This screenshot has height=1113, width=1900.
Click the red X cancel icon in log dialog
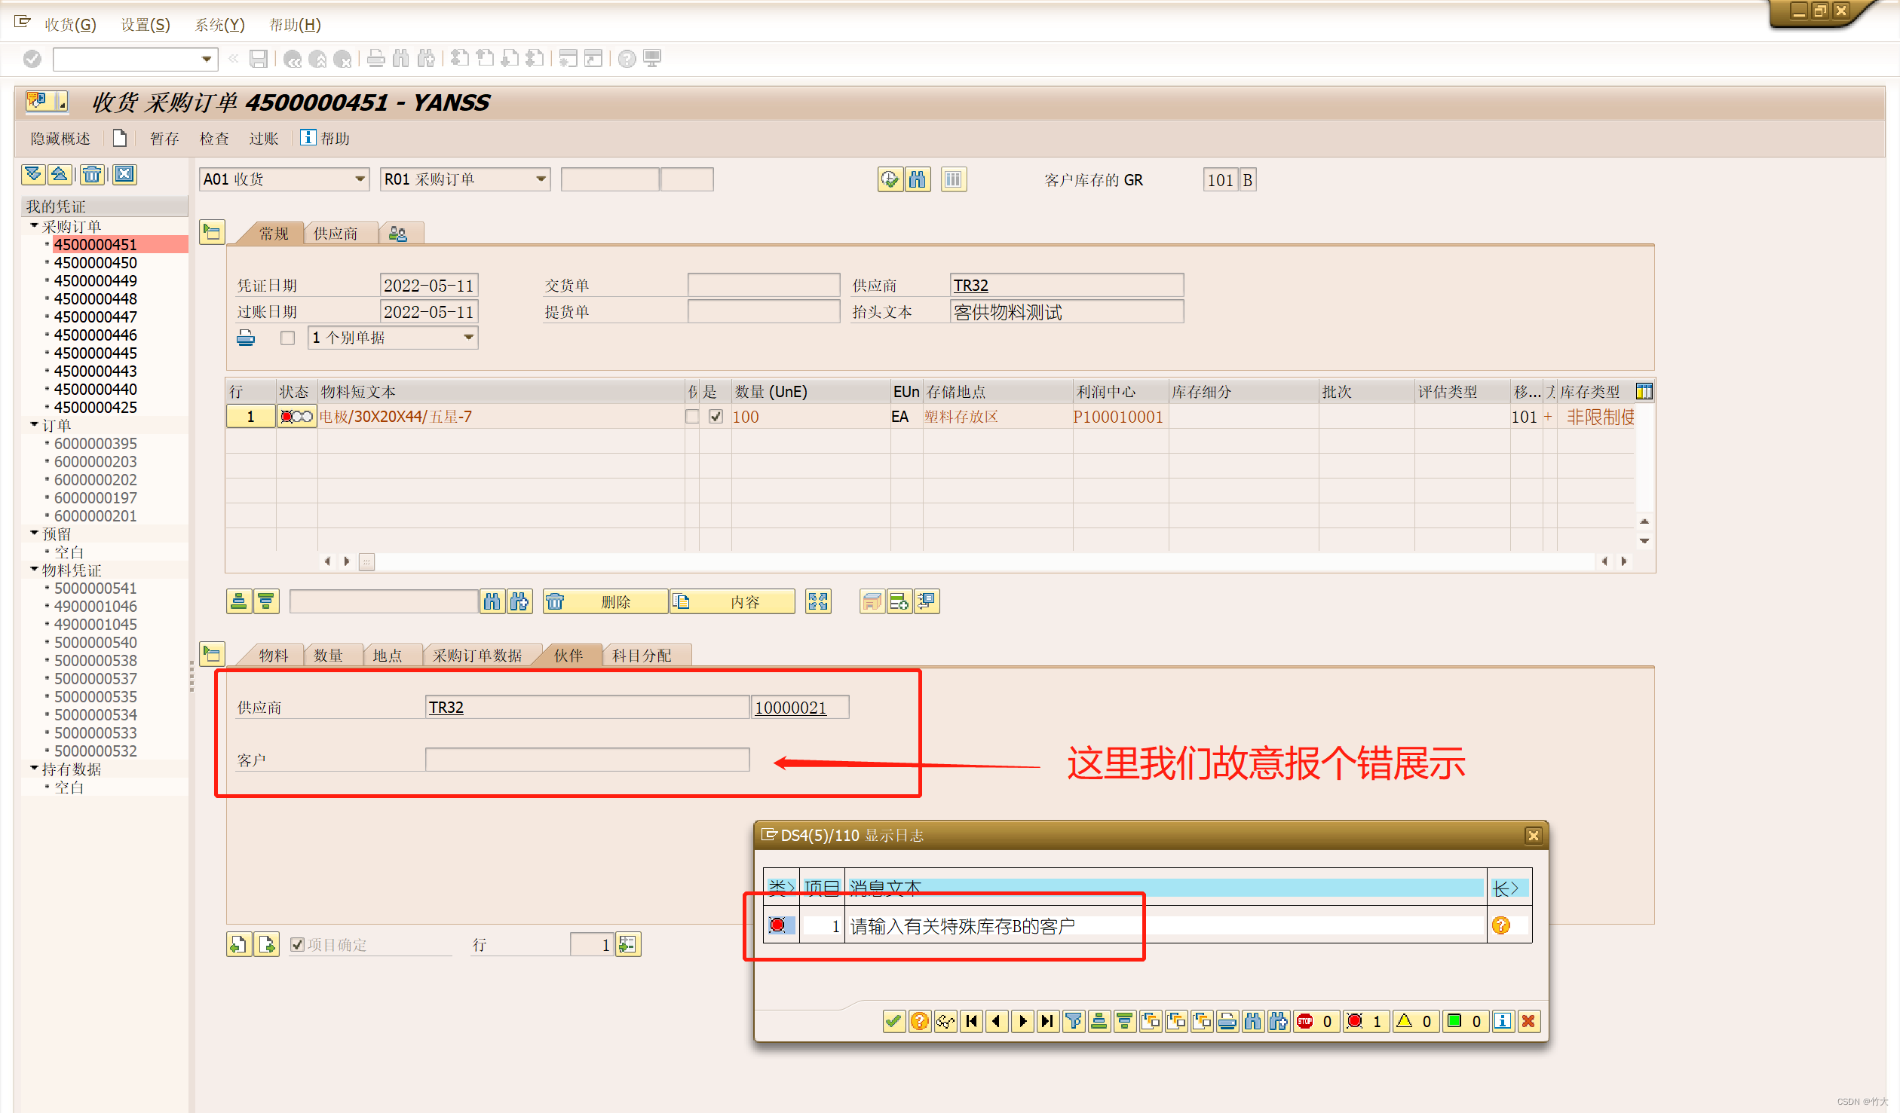(x=1528, y=1021)
